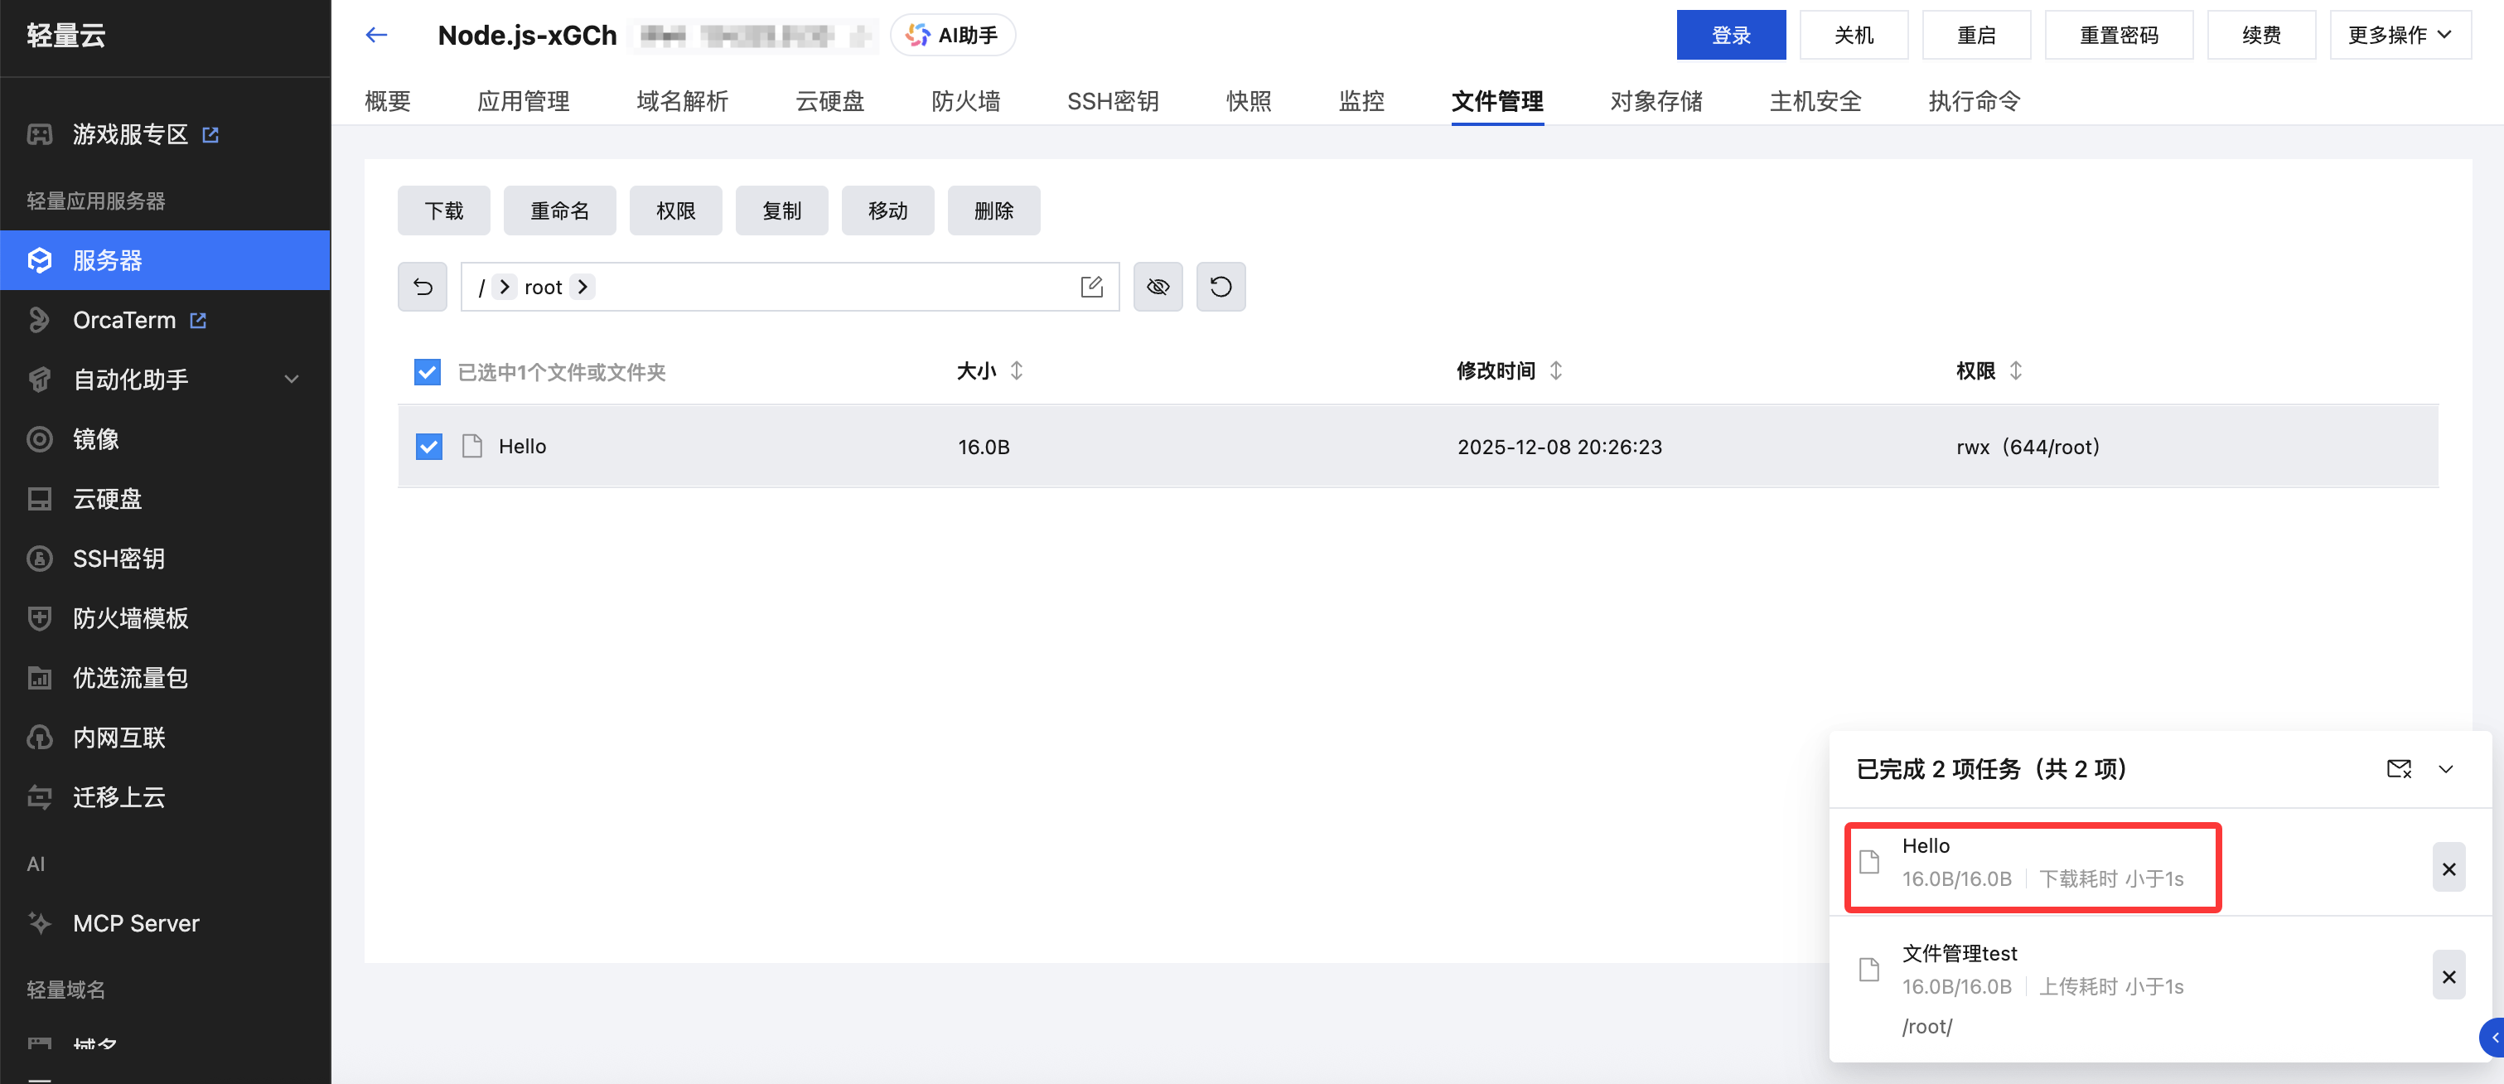This screenshot has height=1084, width=2504.
Task: Click the go-up-directory icon button
Action: (422, 287)
